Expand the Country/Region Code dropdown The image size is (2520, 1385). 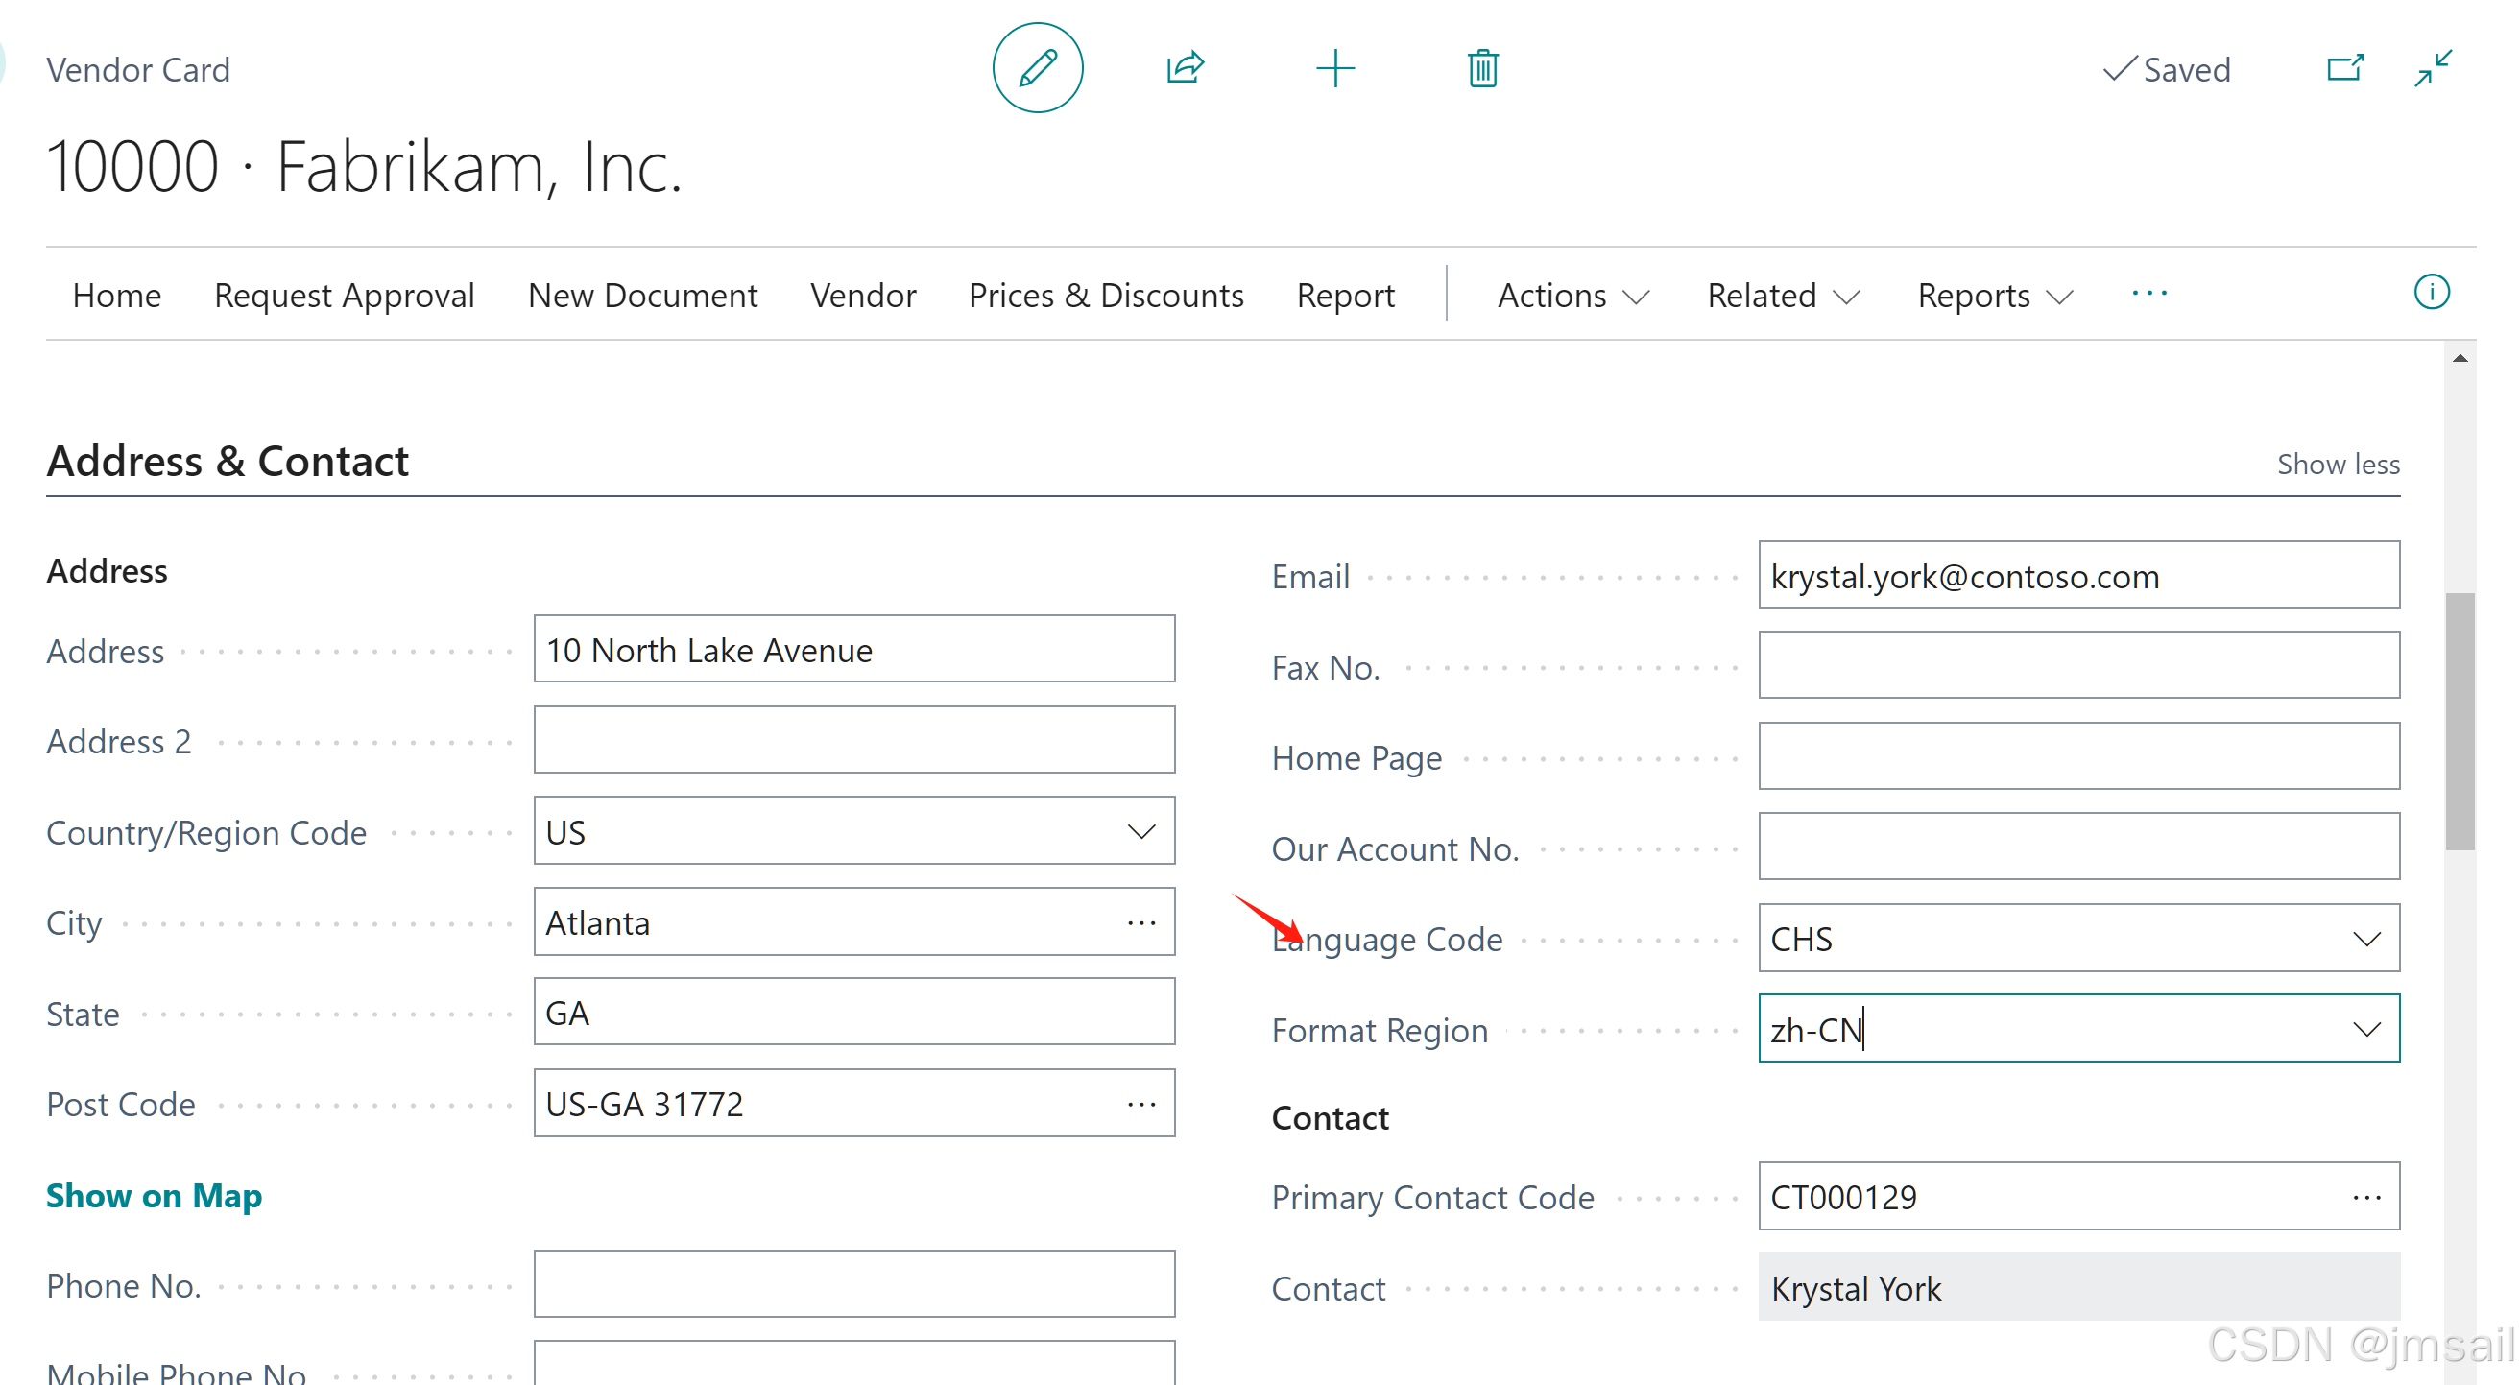point(1140,831)
